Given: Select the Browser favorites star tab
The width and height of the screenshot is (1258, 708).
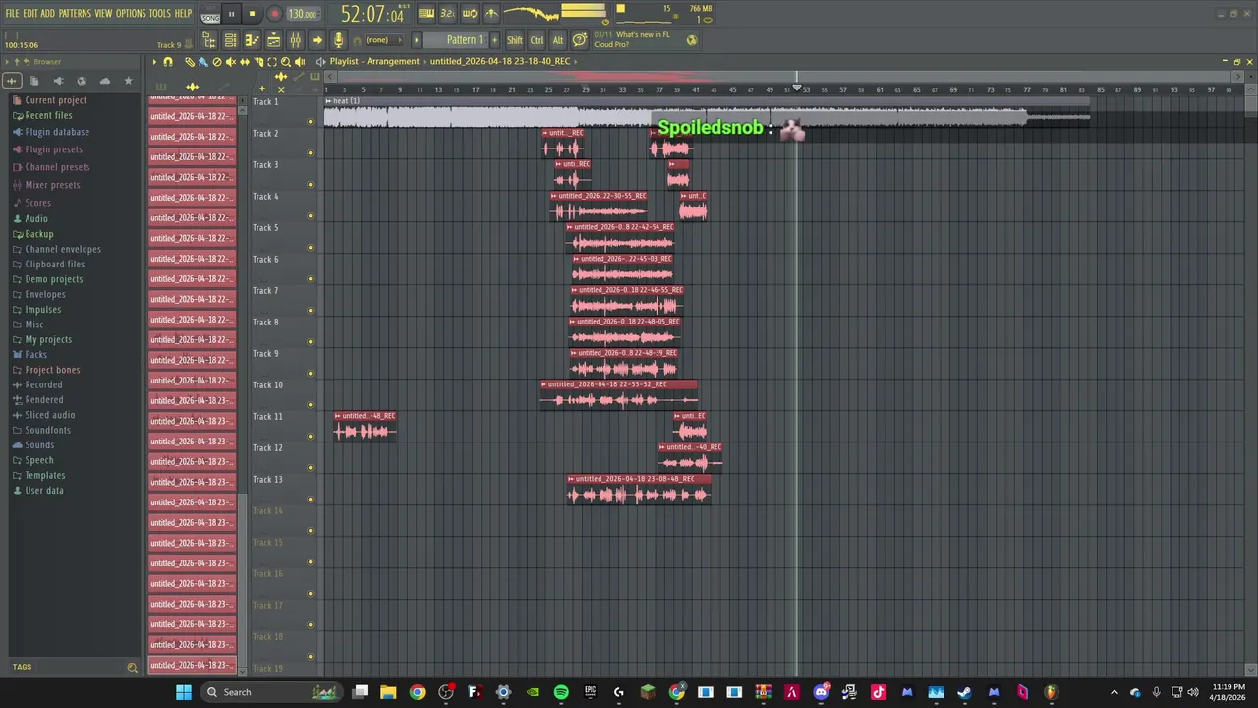Looking at the screenshot, I should pos(128,81).
